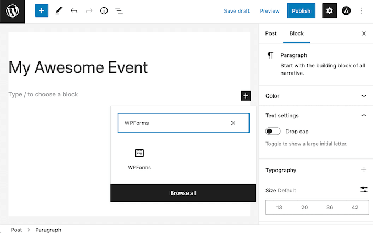The width and height of the screenshot is (373, 233).
Task: Clear the WPForms search text
Action: [233, 123]
